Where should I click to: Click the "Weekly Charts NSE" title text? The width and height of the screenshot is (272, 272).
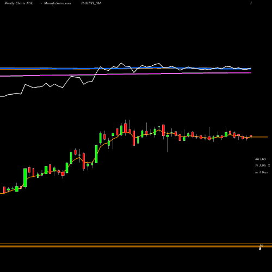tap(18, 3)
